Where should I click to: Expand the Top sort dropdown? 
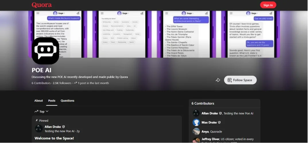tap(42, 111)
